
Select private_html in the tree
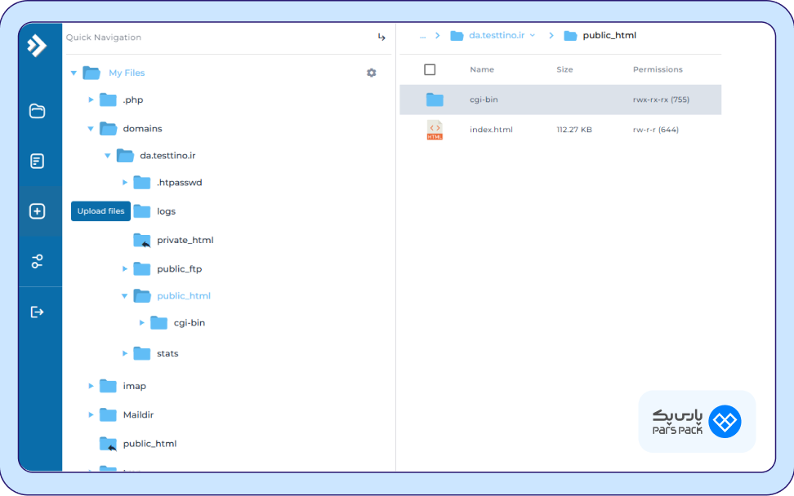185,240
